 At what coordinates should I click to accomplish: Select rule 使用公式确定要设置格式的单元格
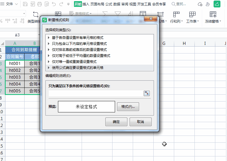[x=99, y=67]
